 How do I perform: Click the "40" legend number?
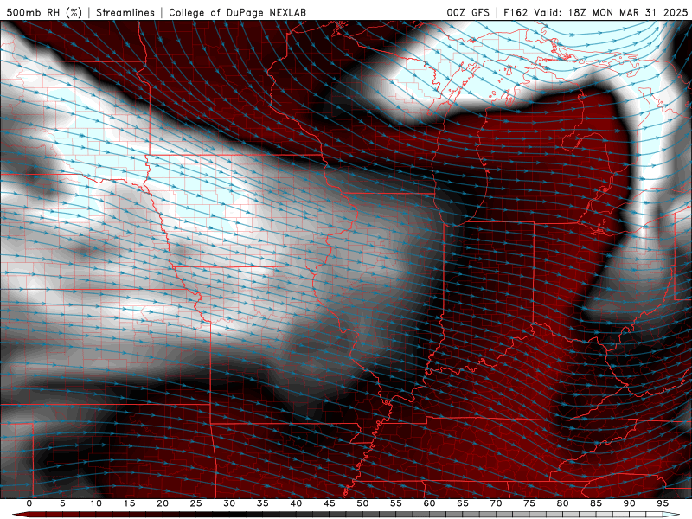[x=296, y=503]
